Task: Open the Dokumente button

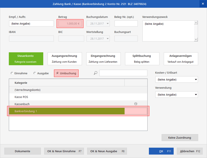Action: click(23, 151)
